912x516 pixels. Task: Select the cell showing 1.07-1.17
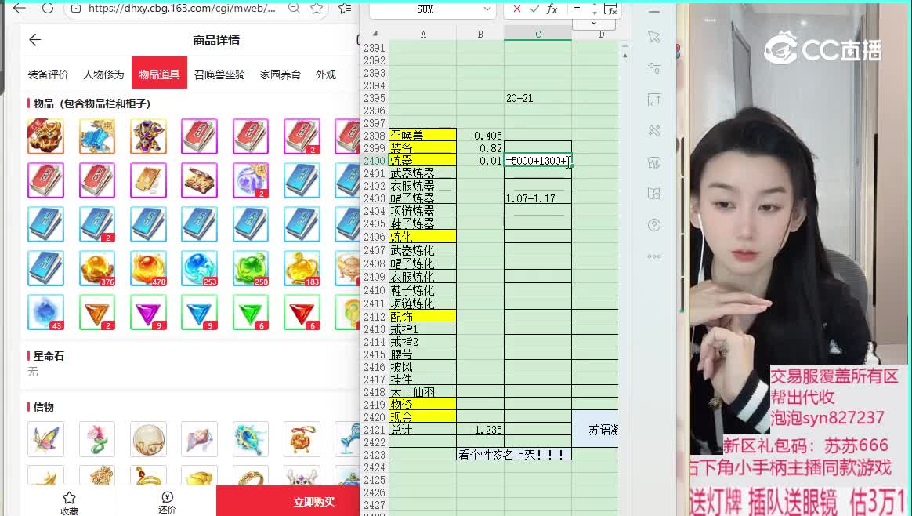click(538, 198)
